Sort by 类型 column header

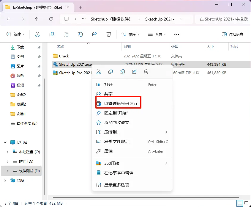point(174,47)
